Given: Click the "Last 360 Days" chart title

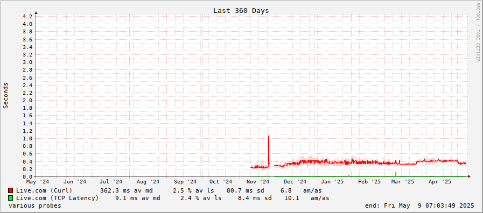Looking at the screenshot, I should point(241,10).
